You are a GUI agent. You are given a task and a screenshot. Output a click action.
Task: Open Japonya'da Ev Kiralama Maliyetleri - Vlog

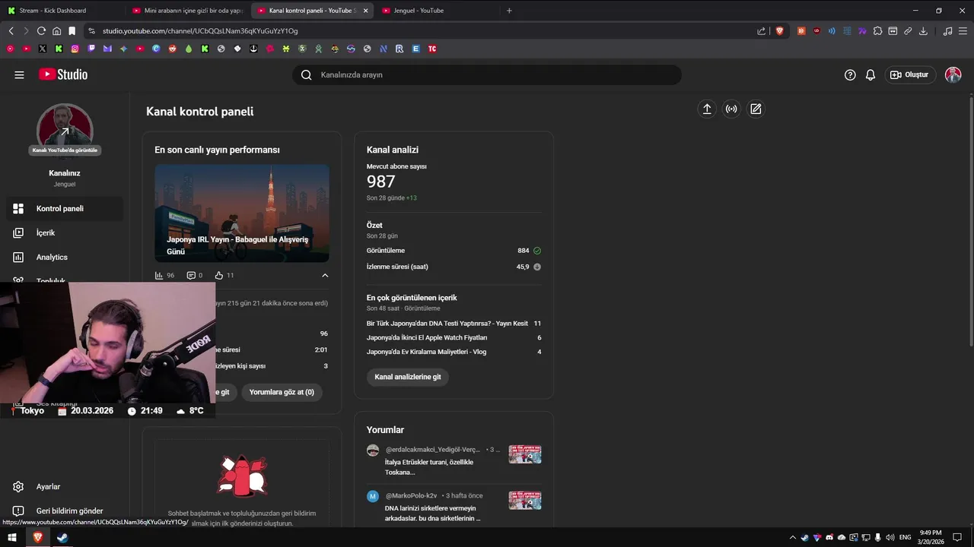pyautogui.click(x=426, y=352)
